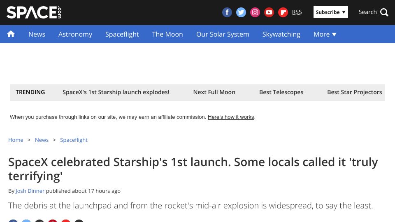
Task: Expand the Subscribe dropdown
Action: (330, 12)
